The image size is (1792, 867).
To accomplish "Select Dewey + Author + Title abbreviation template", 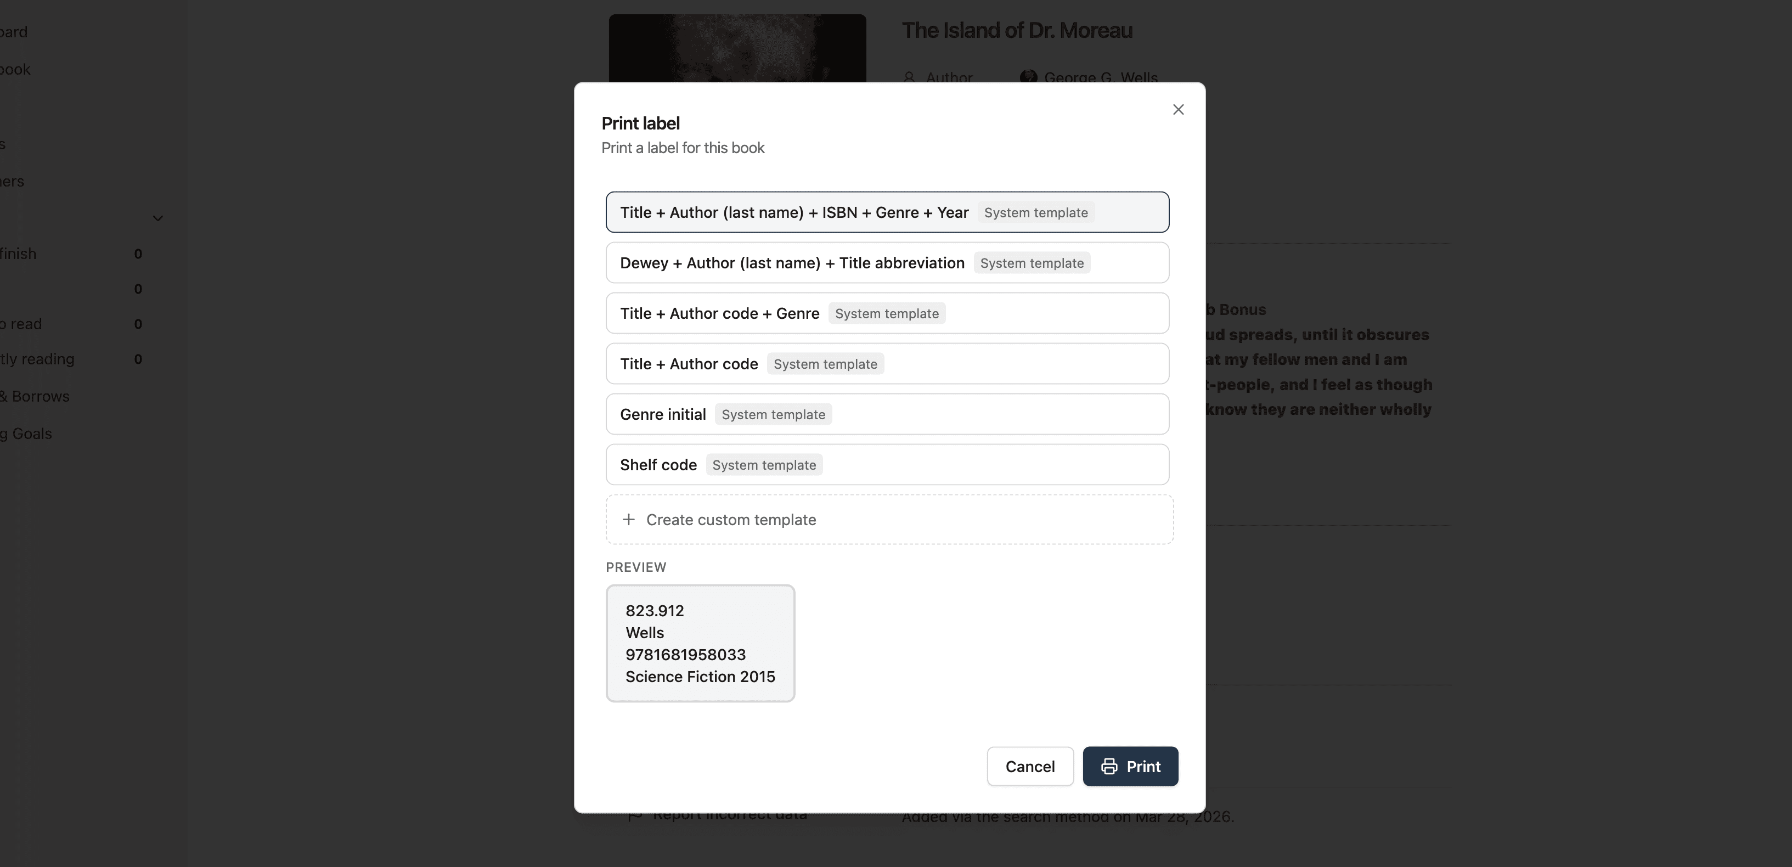I will (x=792, y=263).
